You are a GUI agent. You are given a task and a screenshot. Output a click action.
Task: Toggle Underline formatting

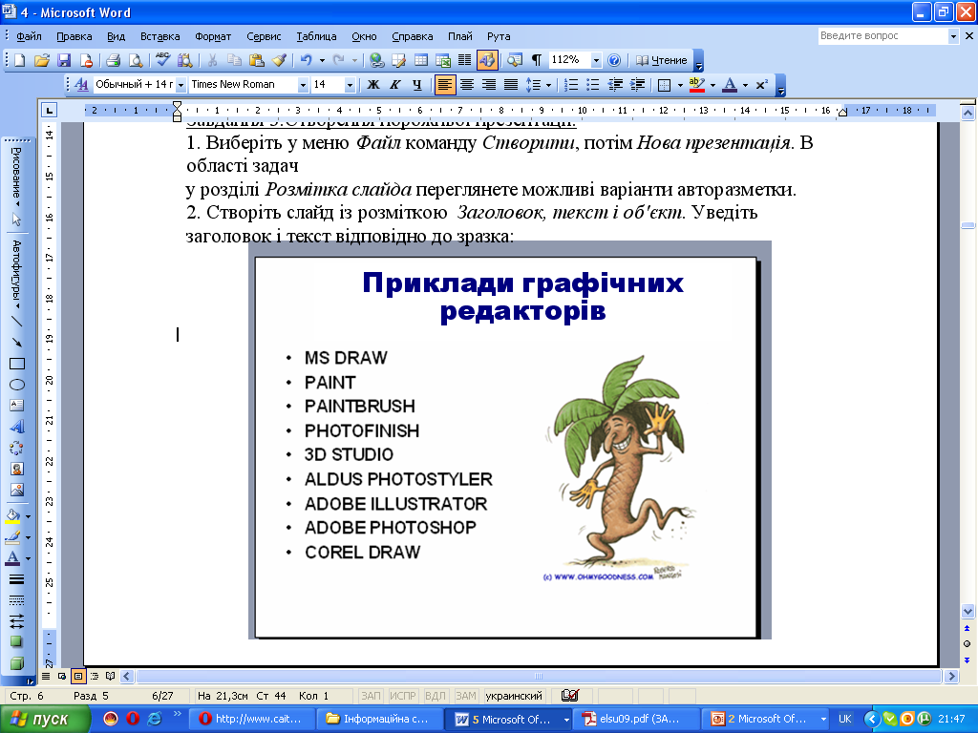[417, 85]
